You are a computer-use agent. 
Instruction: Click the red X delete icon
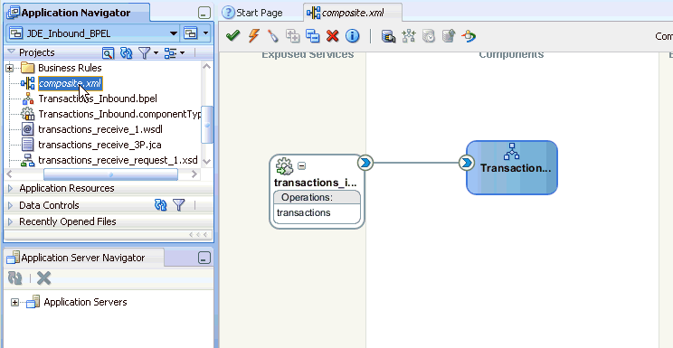point(332,36)
